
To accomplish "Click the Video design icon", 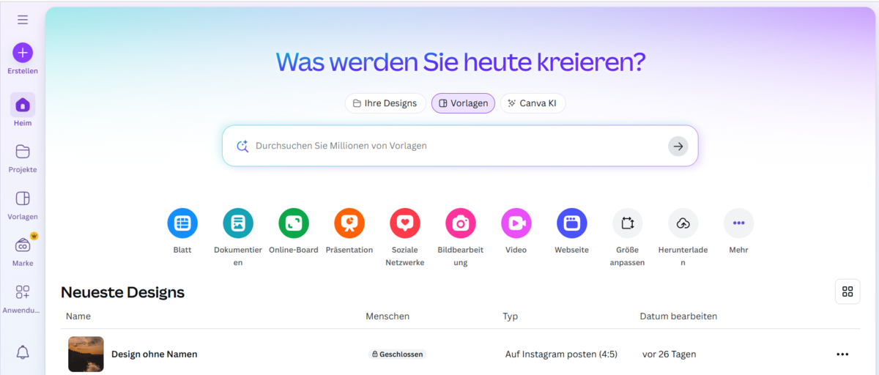I will [x=516, y=223].
